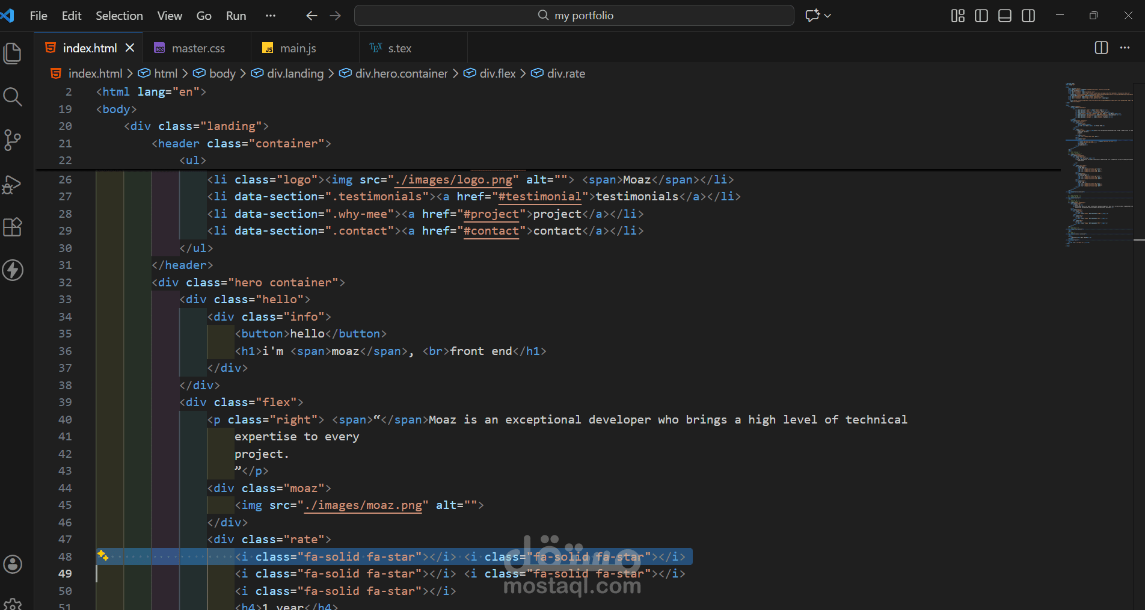The image size is (1145, 610).
Task: Open the View menu
Action: pos(169,16)
